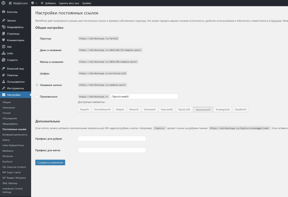Focus the Префикс для рубрик field
288x197 pixels.
(x=112, y=138)
